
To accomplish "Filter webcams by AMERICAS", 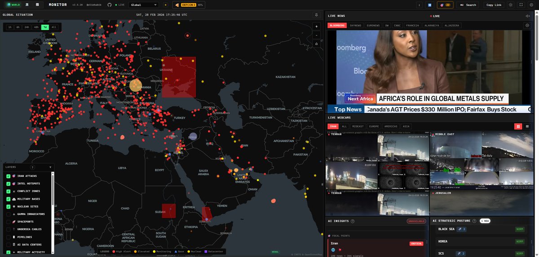I will (391, 126).
